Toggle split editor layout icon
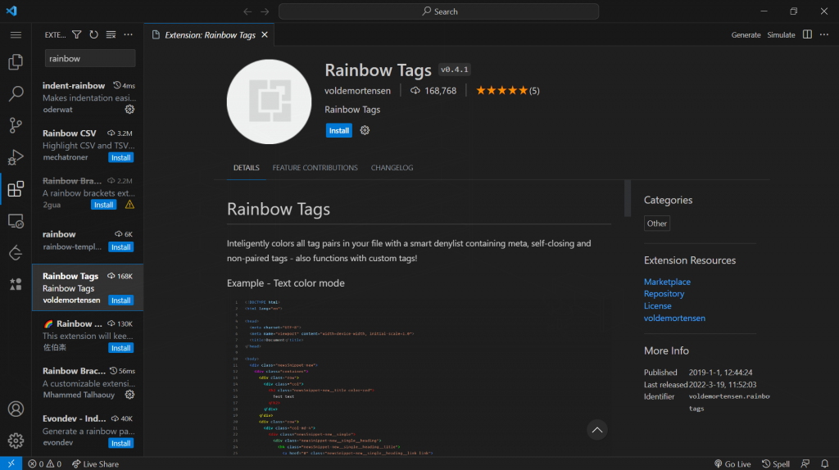The height and width of the screenshot is (470, 839). tap(807, 35)
